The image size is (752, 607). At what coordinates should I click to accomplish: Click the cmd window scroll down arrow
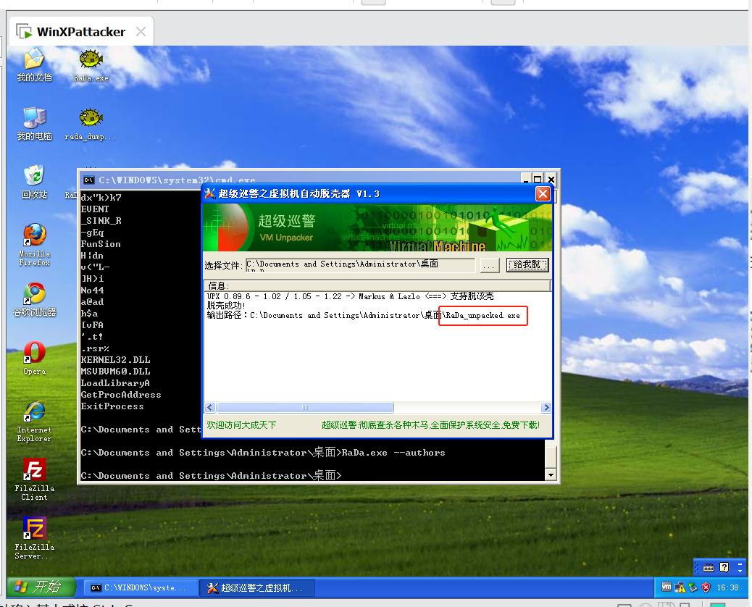(x=551, y=474)
